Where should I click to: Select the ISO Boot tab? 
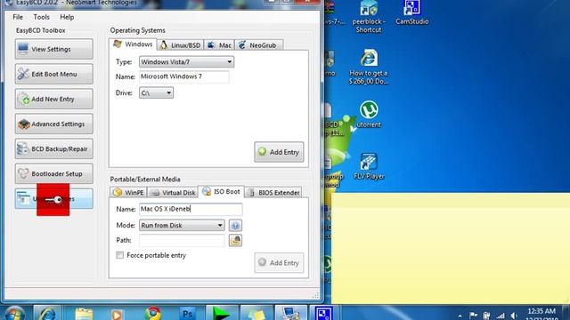tap(222, 191)
